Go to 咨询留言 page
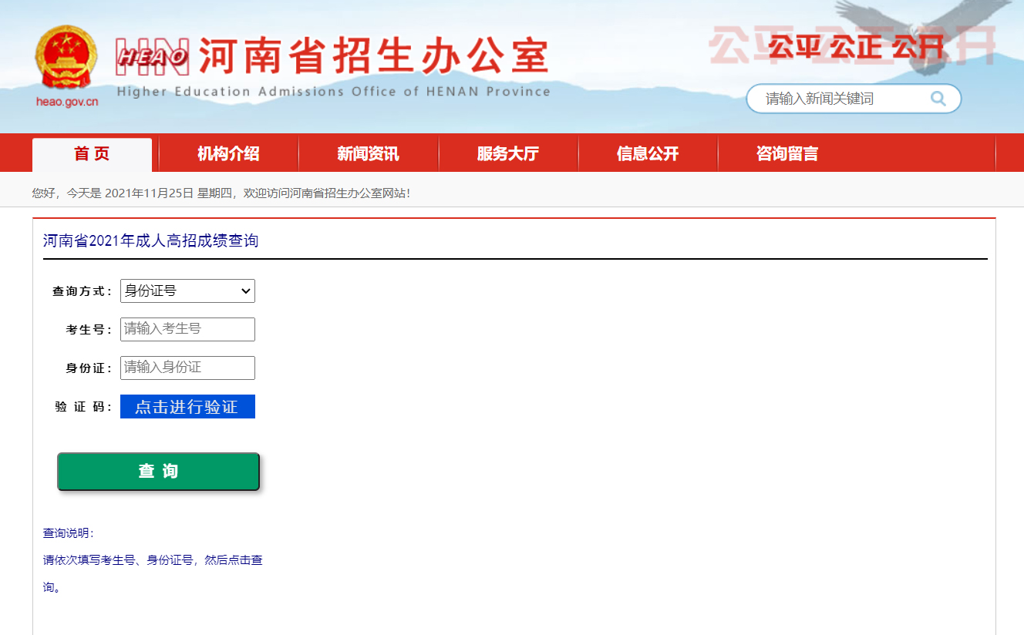Screen dimensions: 1024x635 787,154
